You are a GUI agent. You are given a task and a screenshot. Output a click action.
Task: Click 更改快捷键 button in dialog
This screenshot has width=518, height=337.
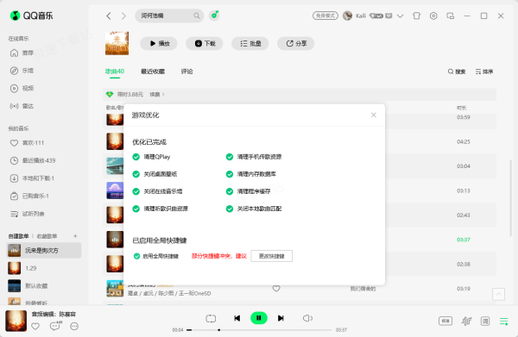pyautogui.click(x=272, y=256)
